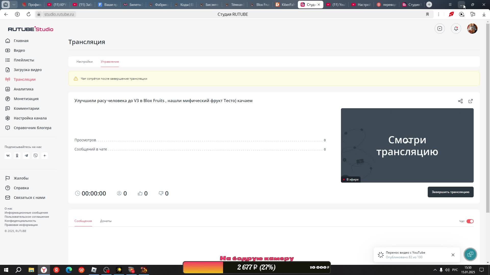Open Монетизация in sidebar
The height and width of the screenshot is (275, 490).
click(x=26, y=99)
